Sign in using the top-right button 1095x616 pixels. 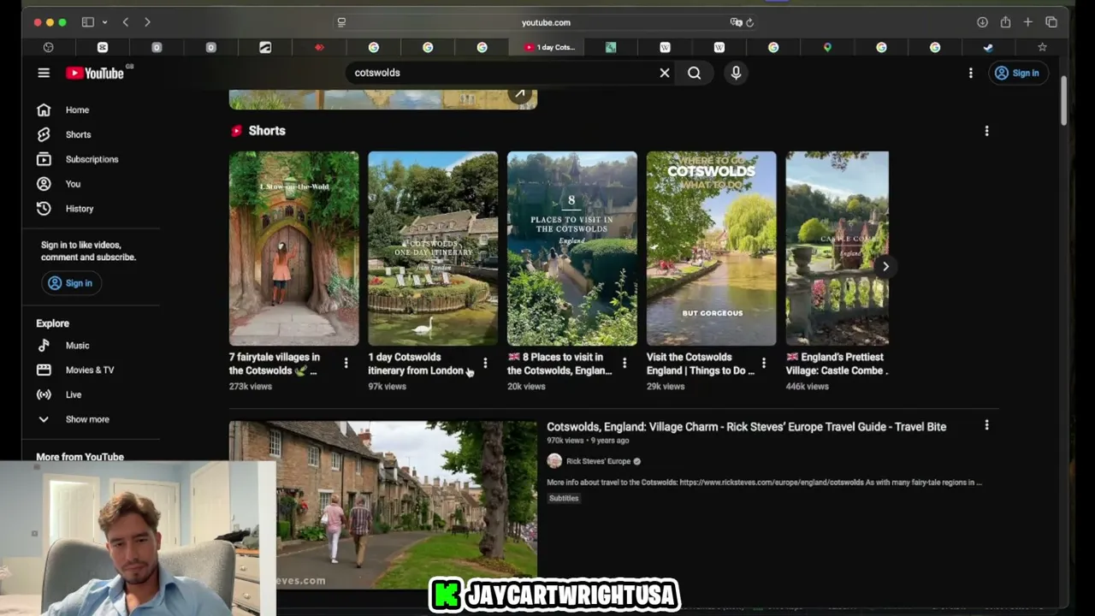(x=1017, y=73)
